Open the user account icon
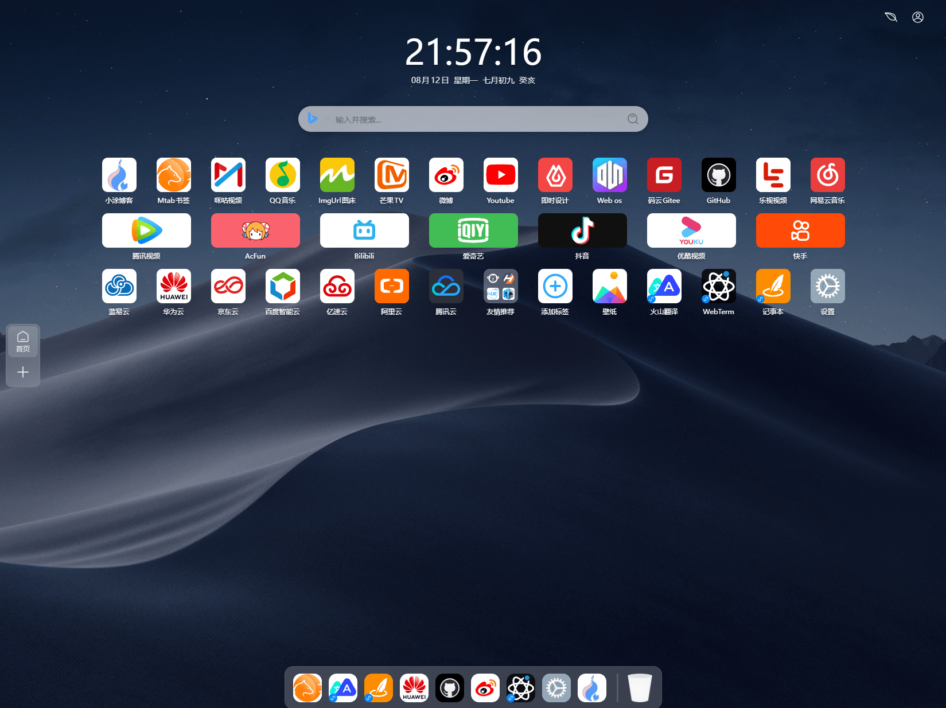This screenshot has height=708, width=946. [x=918, y=17]
